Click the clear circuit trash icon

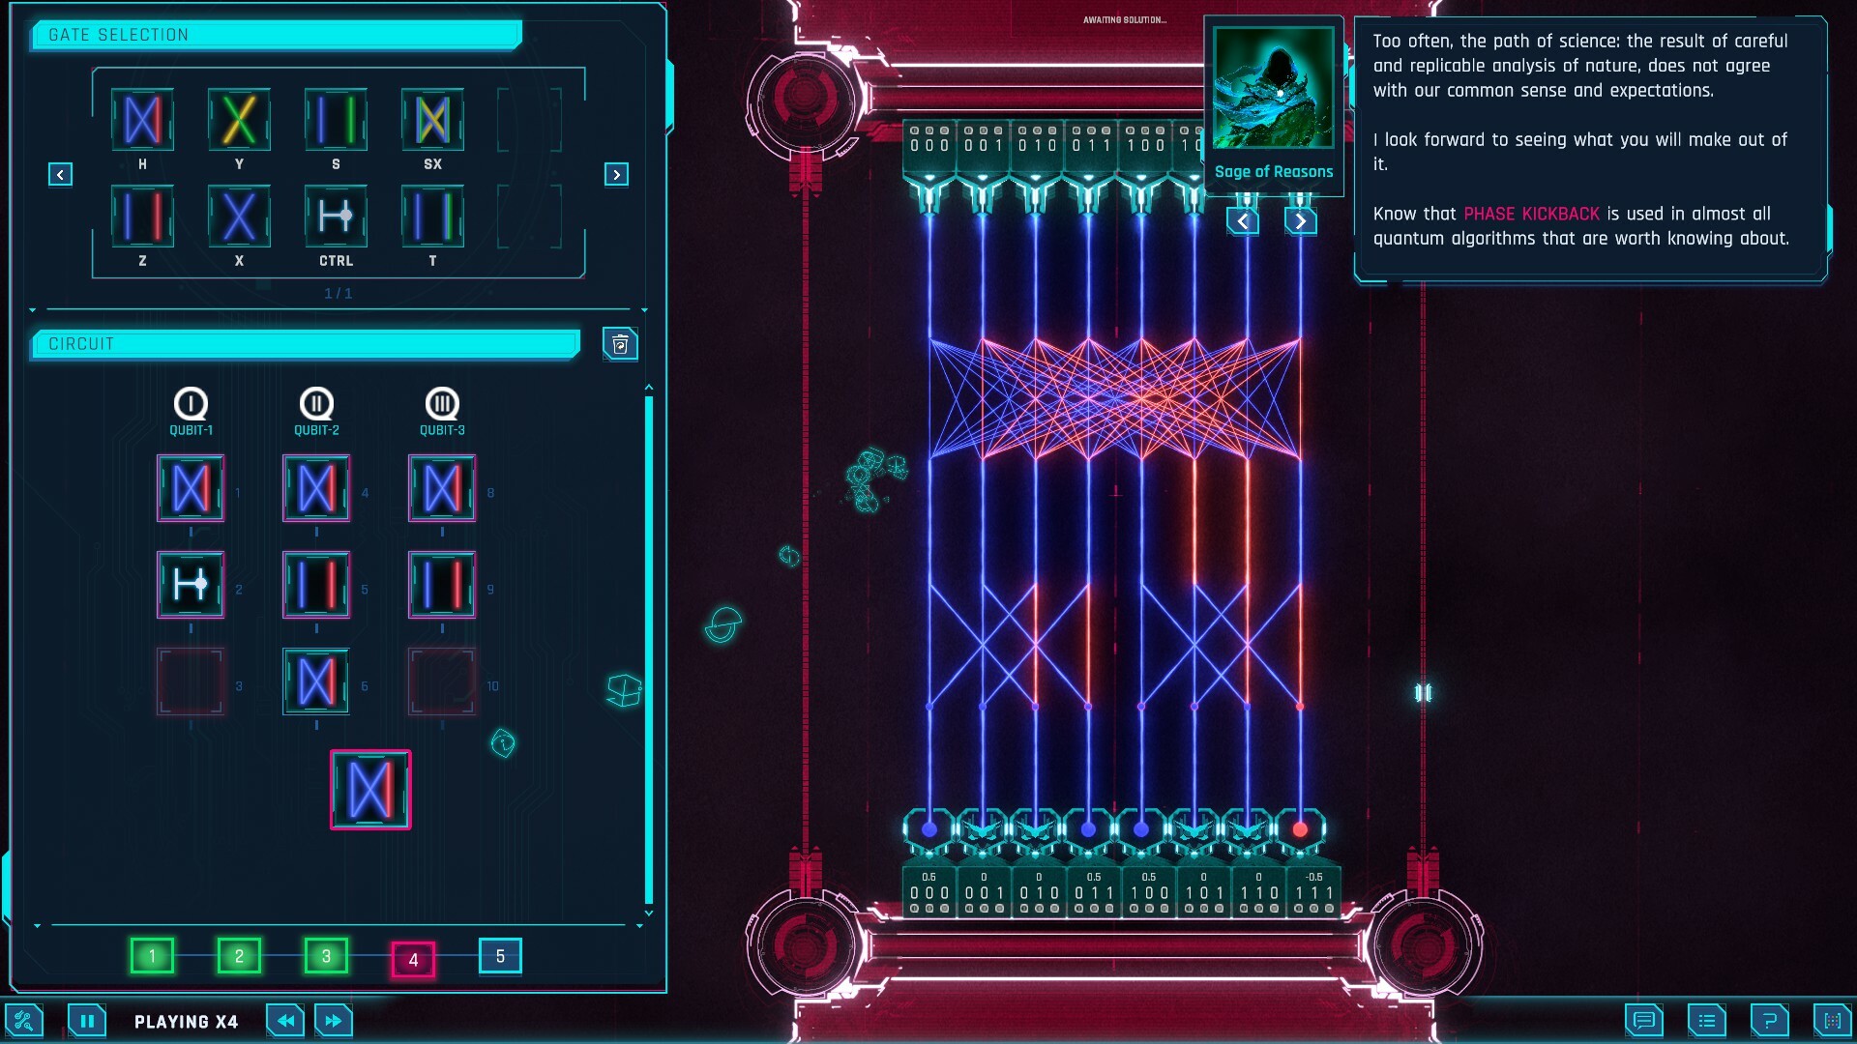622,343
